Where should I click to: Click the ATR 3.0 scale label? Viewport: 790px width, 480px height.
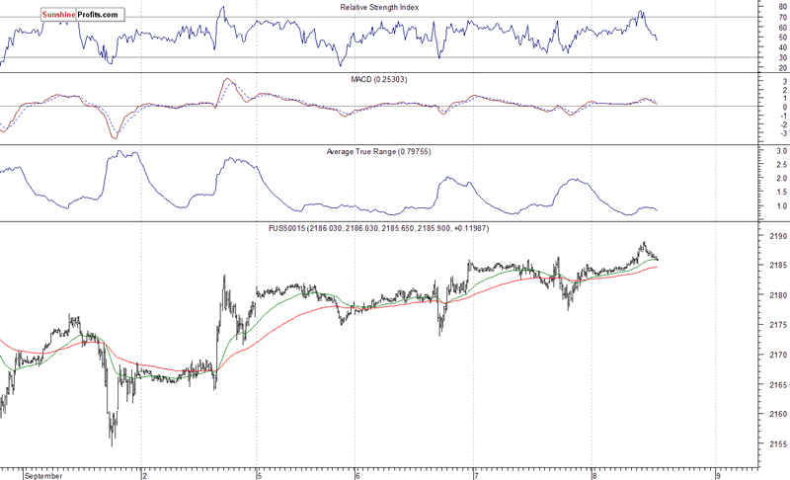point(782,151)
